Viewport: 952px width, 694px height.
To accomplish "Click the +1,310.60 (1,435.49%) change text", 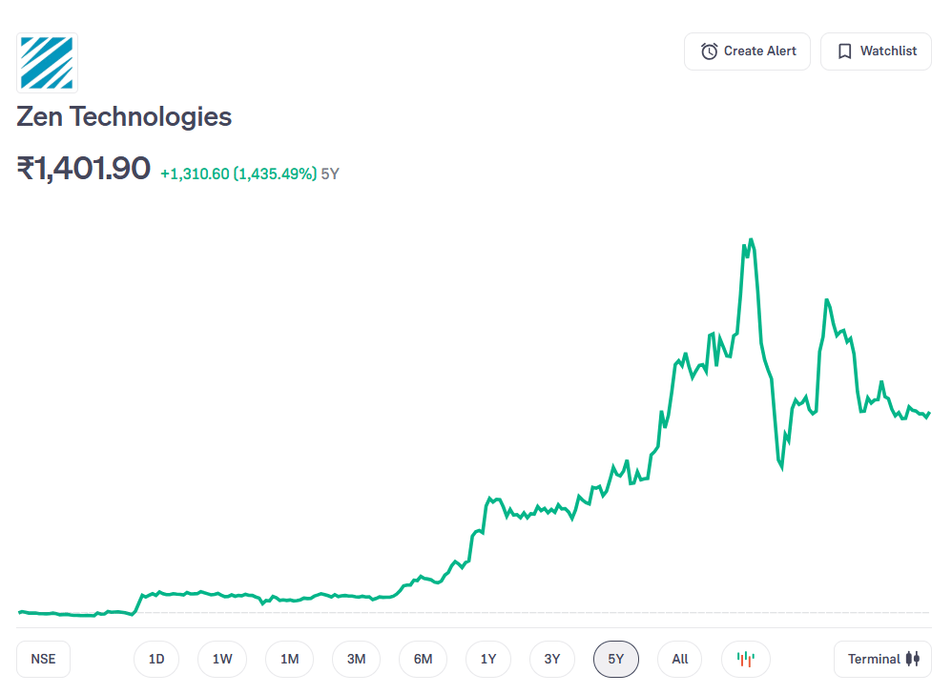I will tap(238, 173).
